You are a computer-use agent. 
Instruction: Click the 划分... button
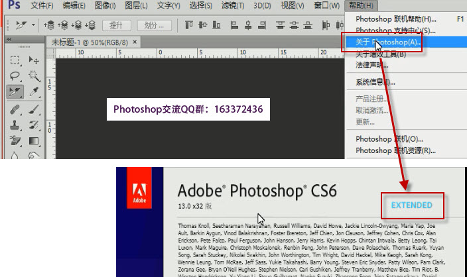[x=155, y=26]
